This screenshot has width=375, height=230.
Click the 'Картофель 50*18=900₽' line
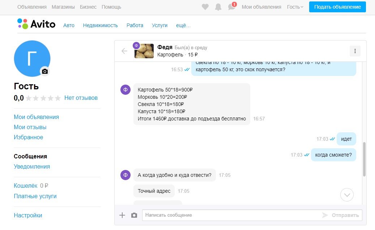tap(165, 90)
